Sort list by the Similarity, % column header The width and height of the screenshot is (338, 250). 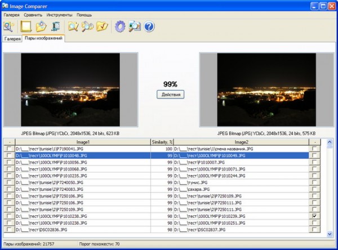coord(162,142)
